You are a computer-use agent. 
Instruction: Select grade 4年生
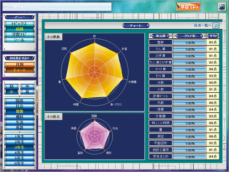(20, 153)
